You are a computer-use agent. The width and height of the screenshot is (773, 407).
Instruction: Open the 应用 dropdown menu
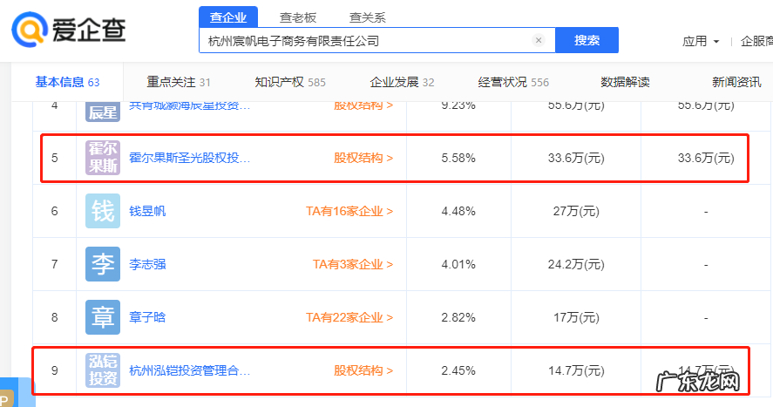coord(701,41)
